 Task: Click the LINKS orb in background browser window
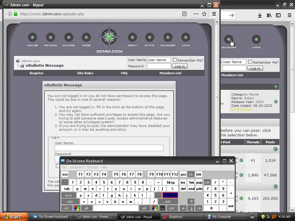[x=256, y=39]
